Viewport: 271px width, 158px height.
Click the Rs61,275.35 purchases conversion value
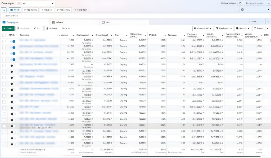pos(197,40)
